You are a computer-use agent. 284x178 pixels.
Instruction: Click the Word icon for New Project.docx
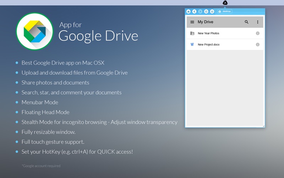[x=192, y=44]
